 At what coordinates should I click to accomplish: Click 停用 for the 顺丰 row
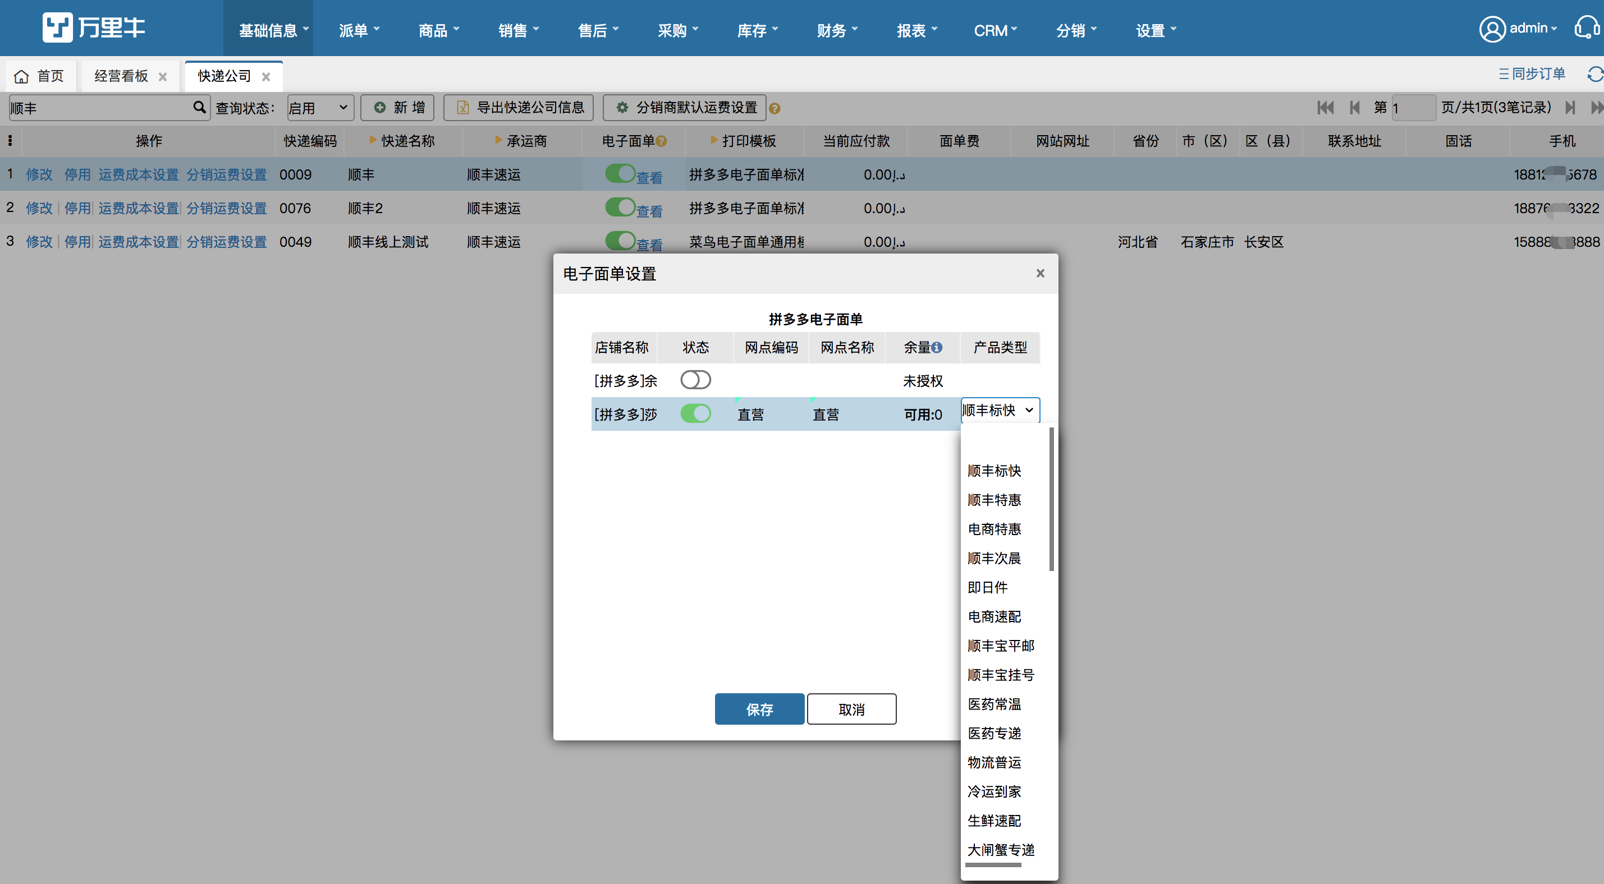coord(78,174)
